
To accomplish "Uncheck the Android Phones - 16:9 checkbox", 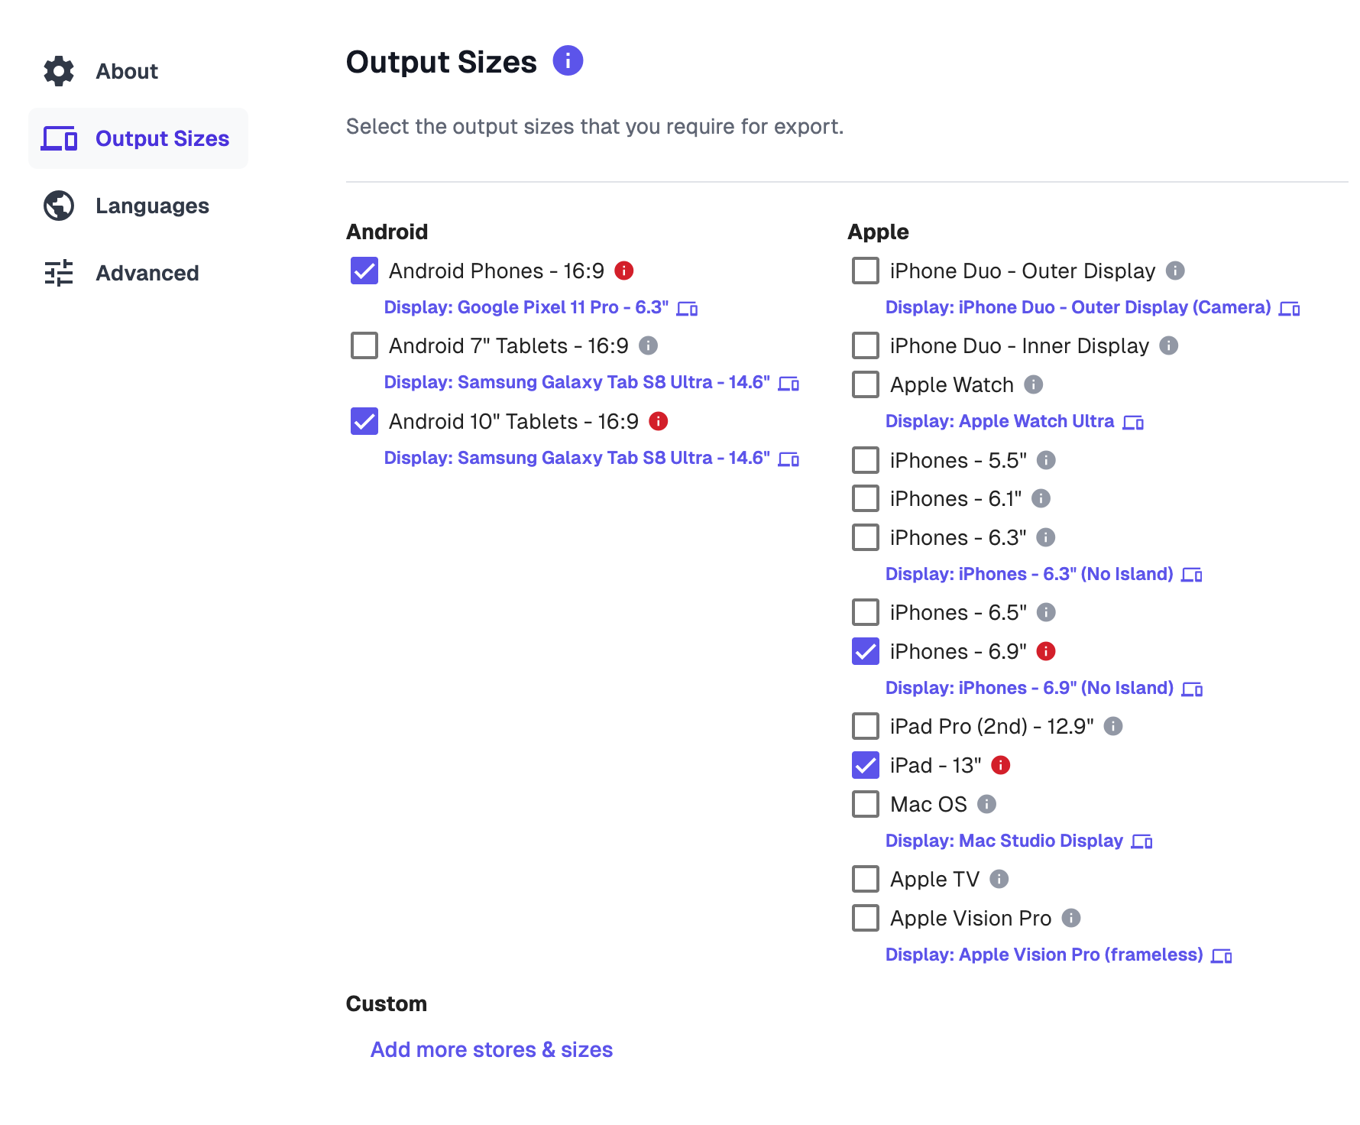I will pos(364,271).
